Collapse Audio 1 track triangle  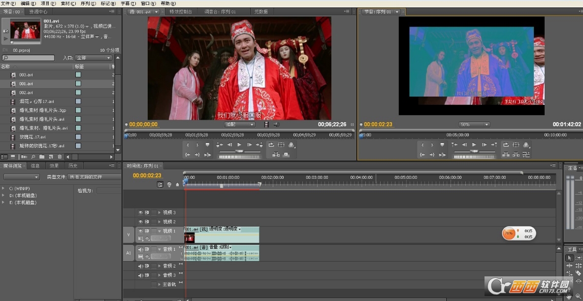coord(160,249)
